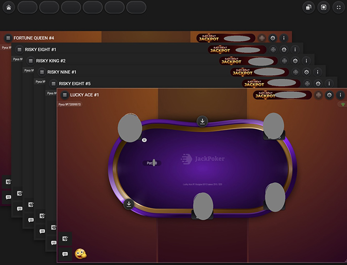Open chat in Risky Nine #1 window

tap(42, 231)
